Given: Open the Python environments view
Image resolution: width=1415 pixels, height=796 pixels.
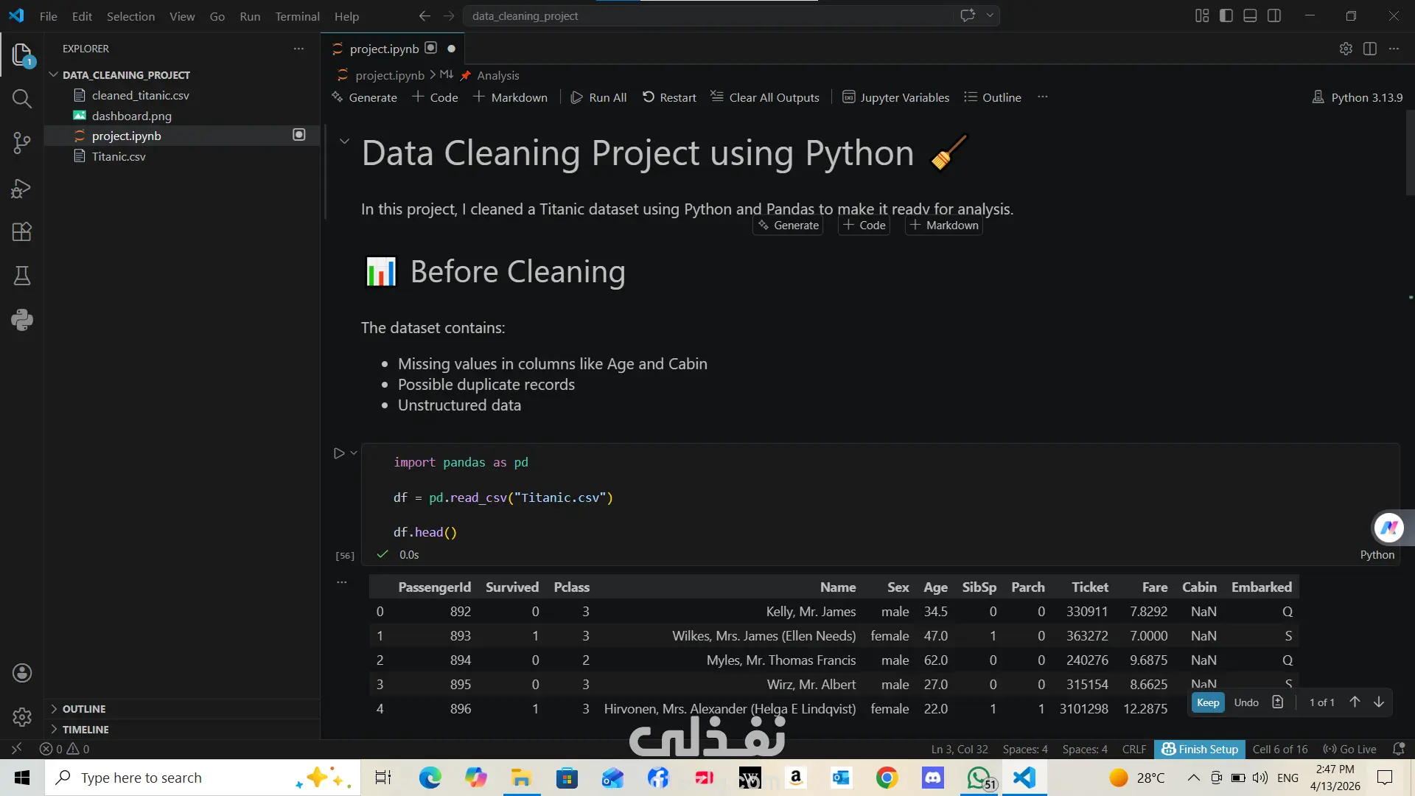Looking at the screenshot, I should pyautogui.click(x=22, y=320).
